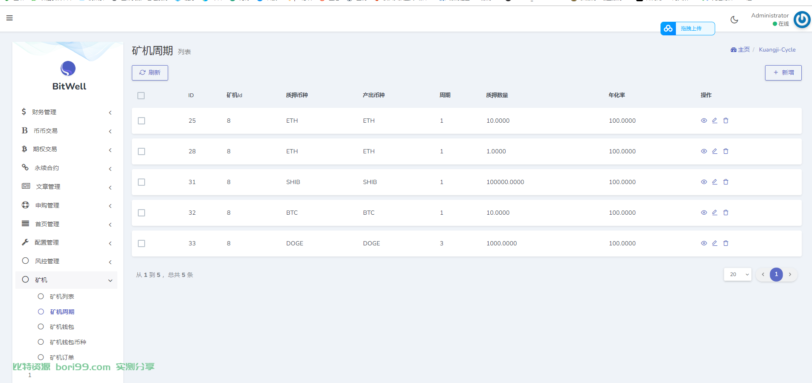The image size is (812, 383).
Task: Delete the row with ID 25
Action: [726, 121]
